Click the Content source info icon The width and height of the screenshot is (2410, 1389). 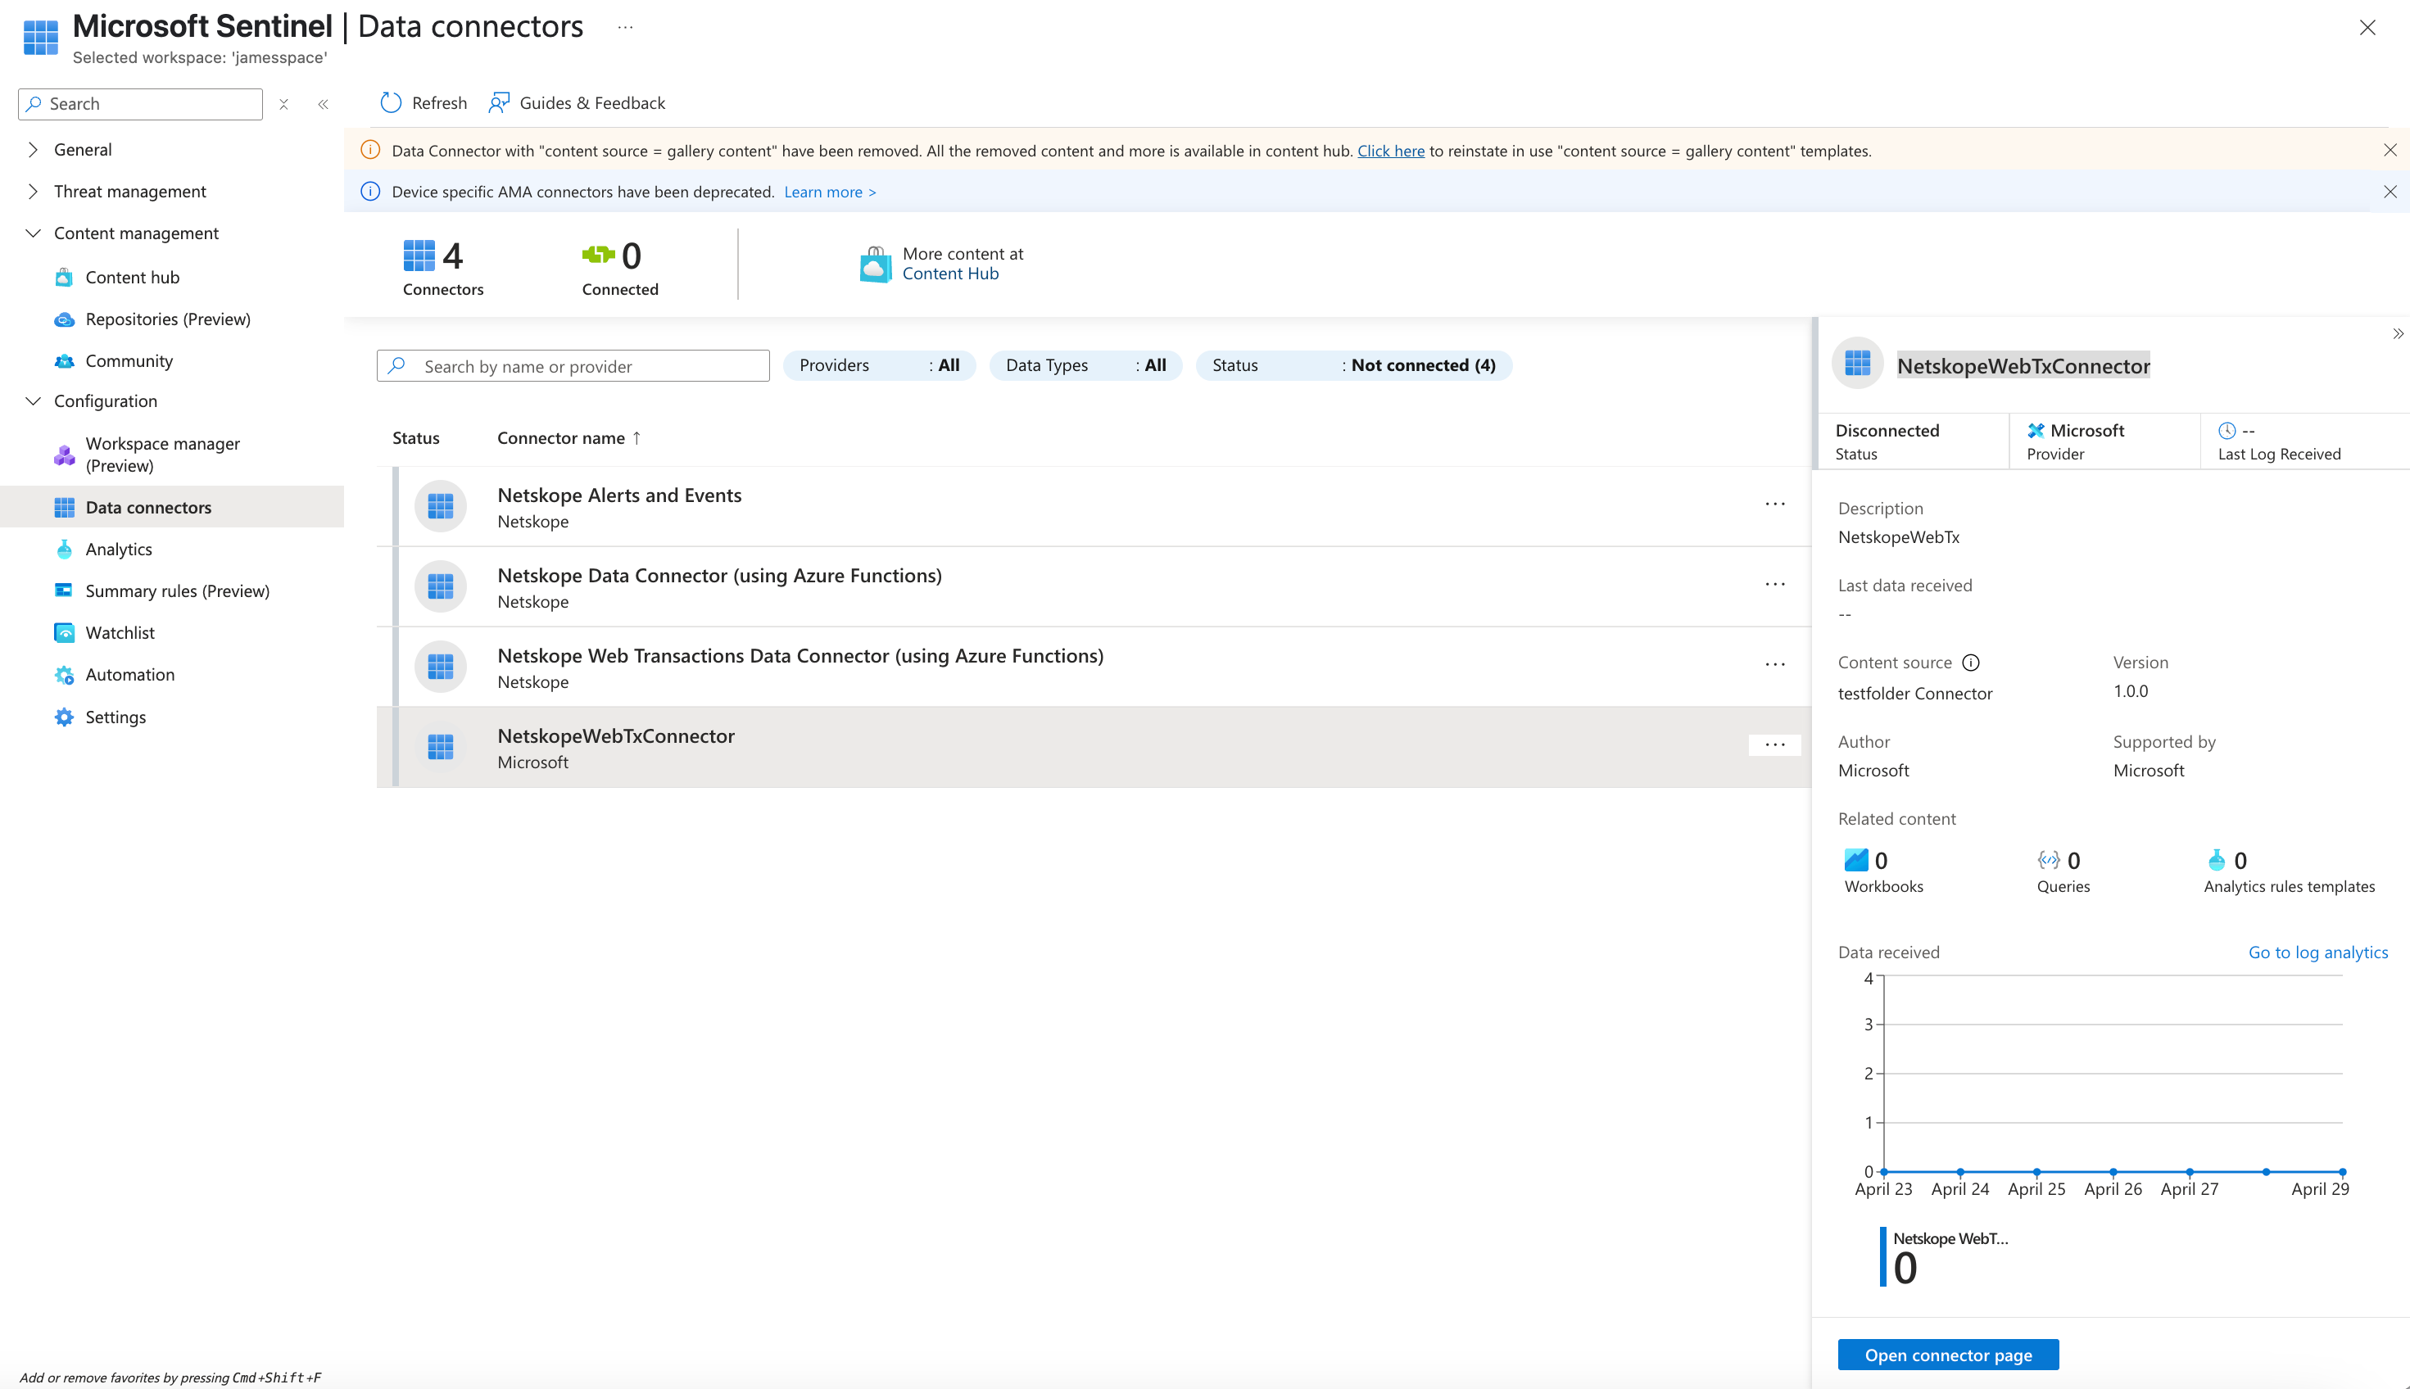click(1971, 663)
